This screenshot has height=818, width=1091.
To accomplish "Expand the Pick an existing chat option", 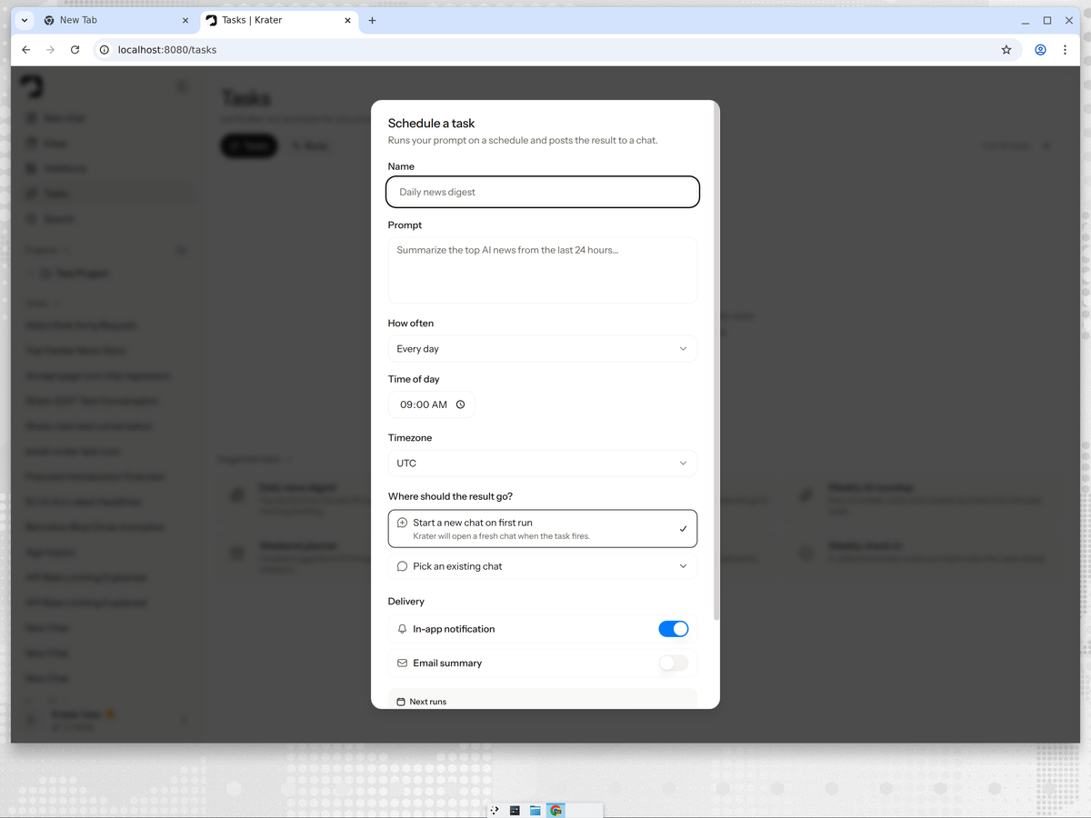I will coord(543,566).
